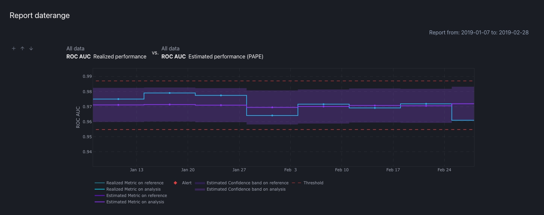Click the Jan 13 x-axis tick label
544x215 pixels.
coord(137,170)
